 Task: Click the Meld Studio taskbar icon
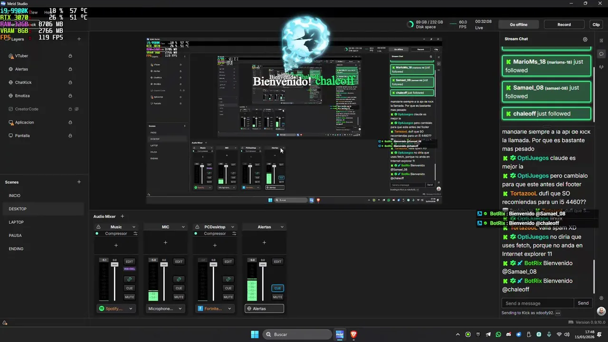click(x=340, y=334)
